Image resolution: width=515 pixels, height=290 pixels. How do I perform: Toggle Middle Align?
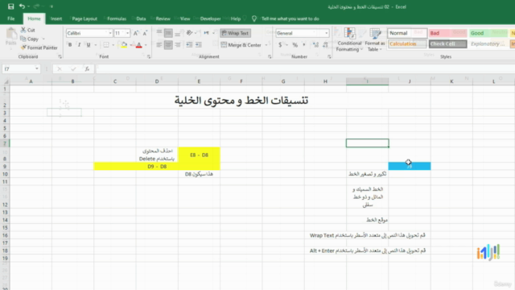pos(168,33)
